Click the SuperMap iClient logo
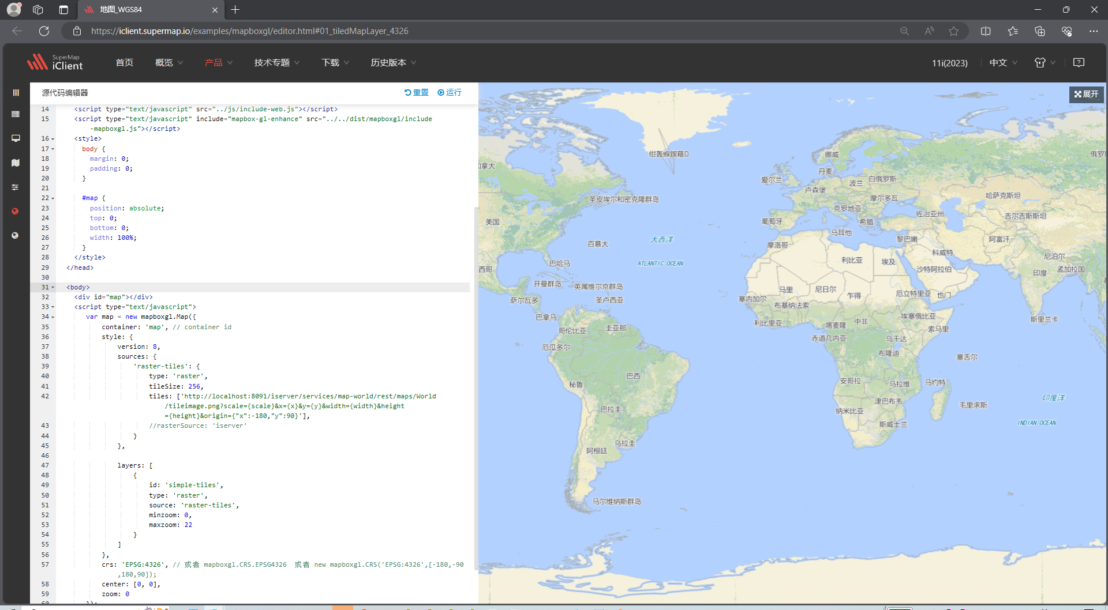 pyautogui.click(x=55, y=62)
